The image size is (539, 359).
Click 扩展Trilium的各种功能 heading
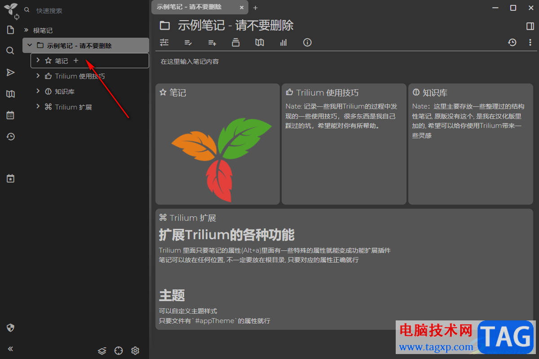tap(227, 235)
